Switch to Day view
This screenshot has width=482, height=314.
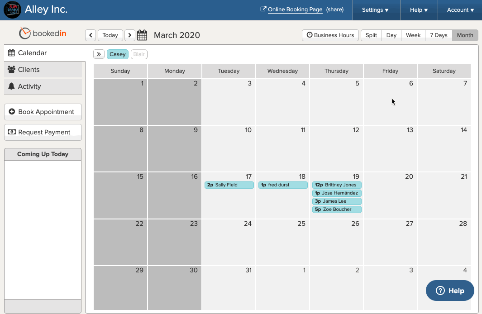[391, 35]
